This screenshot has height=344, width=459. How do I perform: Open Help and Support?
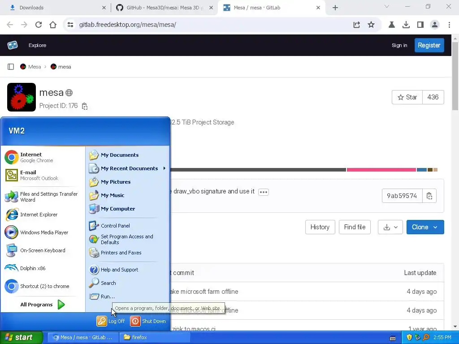tap(128, 270)
